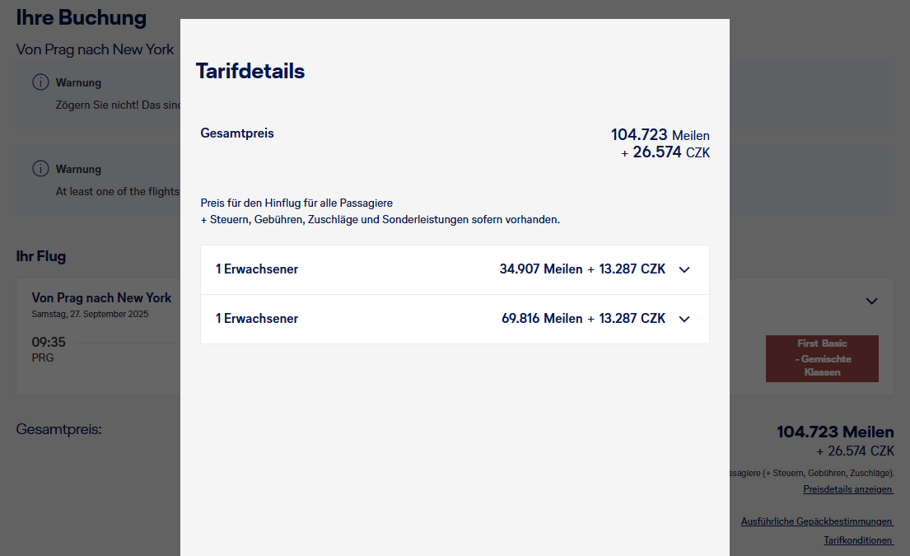910x556 pixels.
Task: Expand the Von Prag nach New York flight card chevron
Action: [872, 301]
